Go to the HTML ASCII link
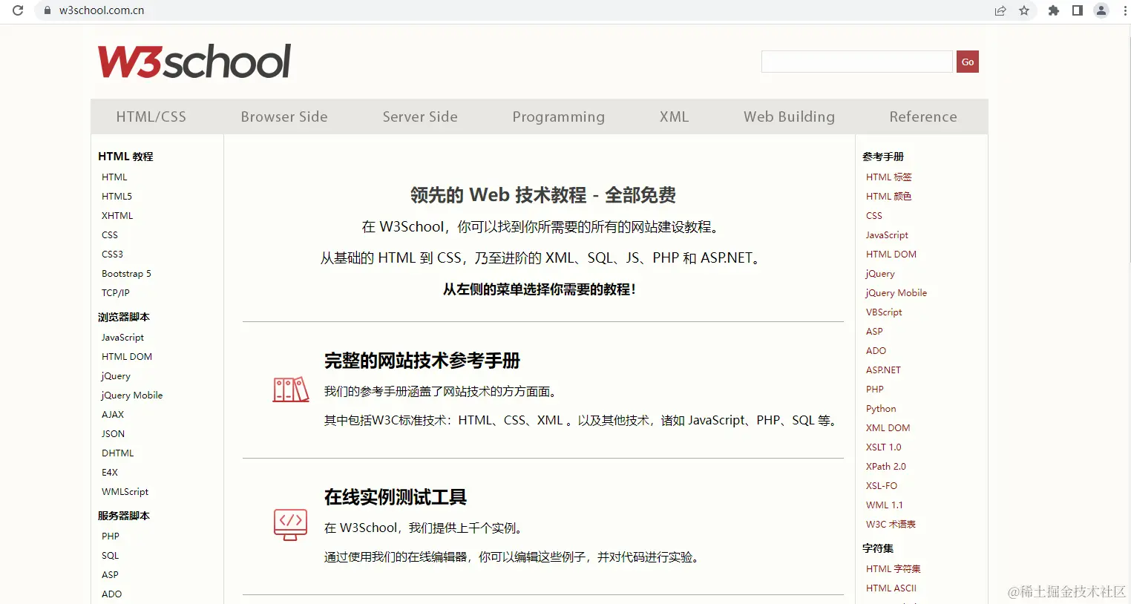Screen dimensions: 1131x604 pos(891,588)
